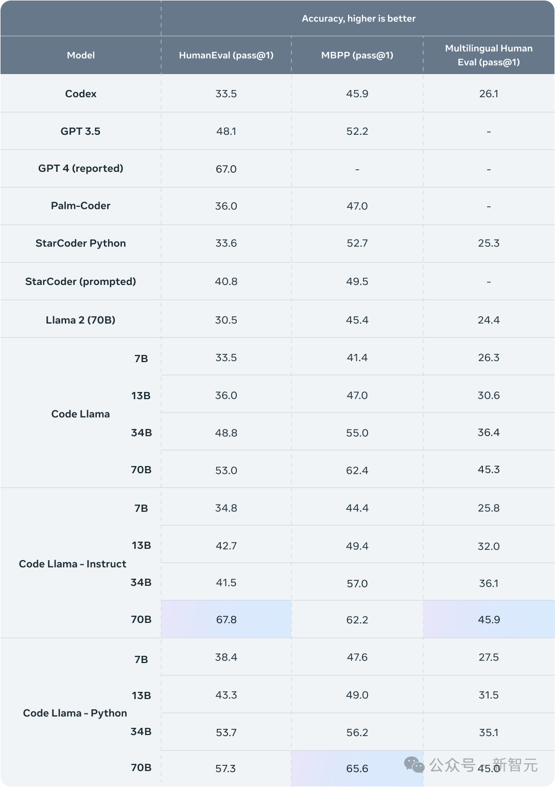555x787 pixels.
Task: Click the "Codex" row label
Action: (x=81, y=94)
